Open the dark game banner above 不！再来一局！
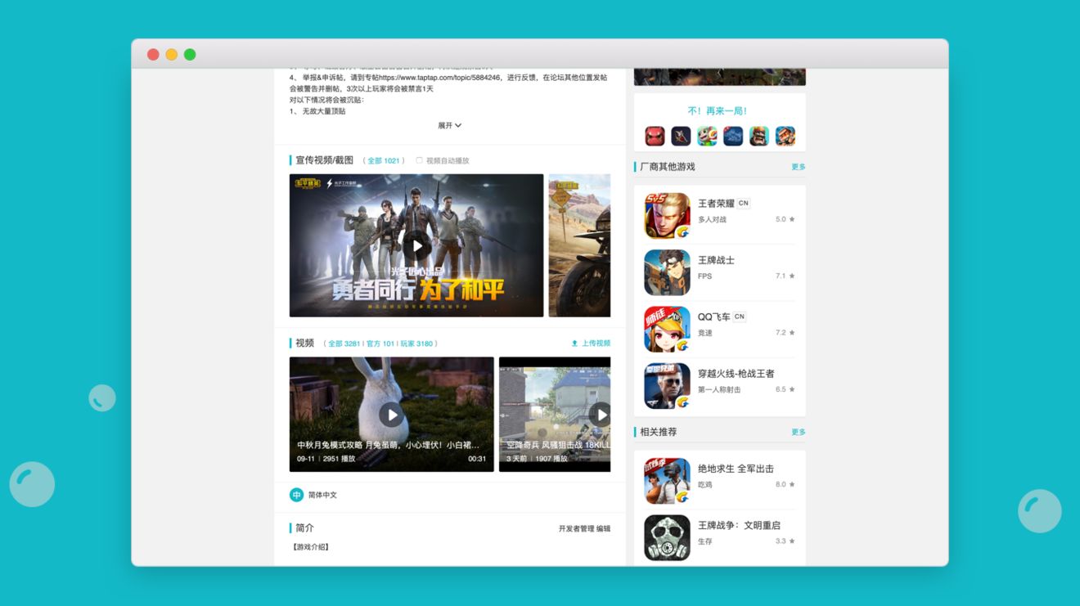This screenshot has height=606, width=1080. (x=720, y=77)
